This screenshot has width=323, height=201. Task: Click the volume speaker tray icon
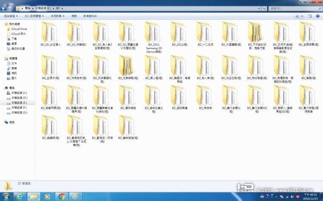[292, 197]
